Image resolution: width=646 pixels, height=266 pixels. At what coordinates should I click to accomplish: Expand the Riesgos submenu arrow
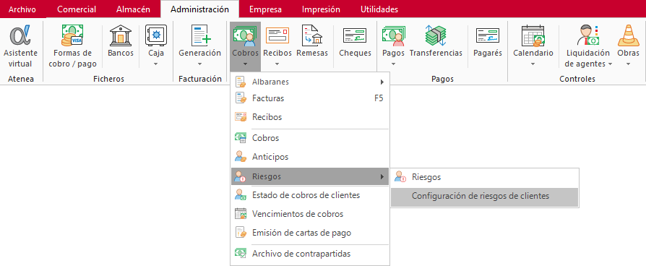tap(382, 177)
